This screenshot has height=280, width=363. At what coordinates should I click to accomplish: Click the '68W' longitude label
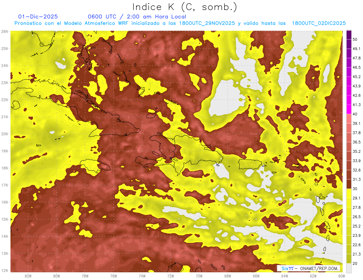pyautogui.click(x=228, y=276)
